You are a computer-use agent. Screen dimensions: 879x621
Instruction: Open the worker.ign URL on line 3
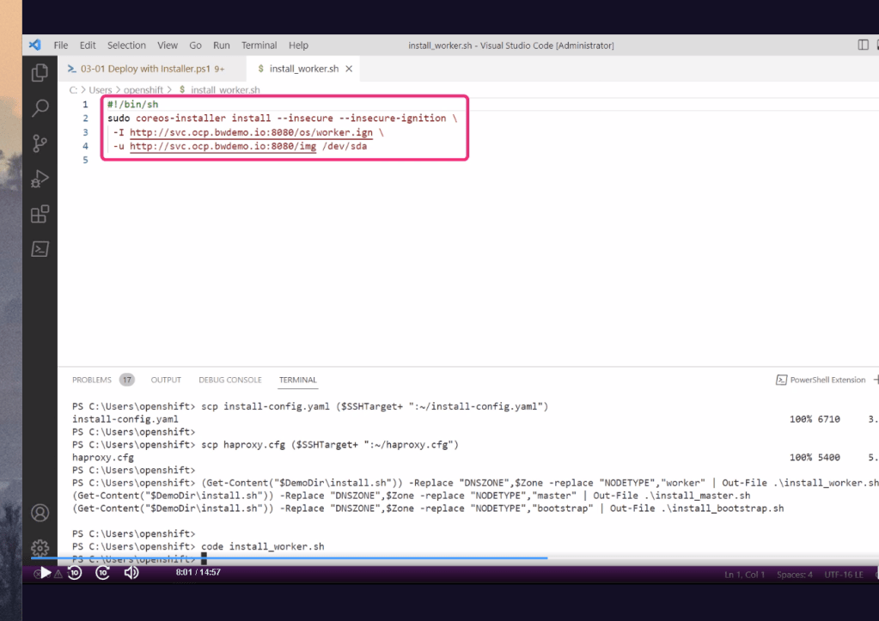tap(251, 132)
